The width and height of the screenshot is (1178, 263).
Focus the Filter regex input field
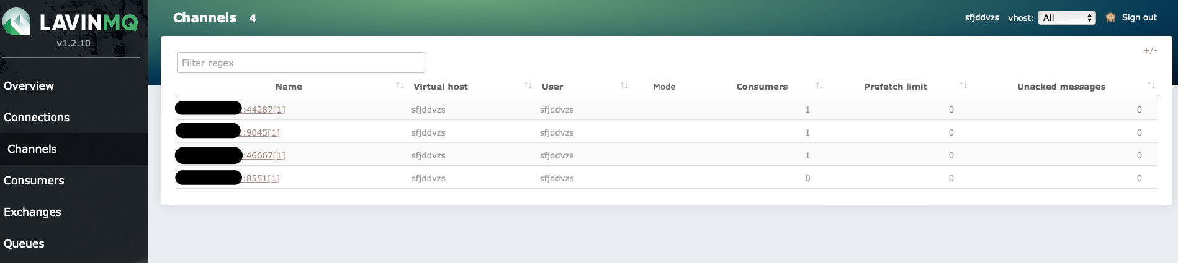tap(301, 63)
